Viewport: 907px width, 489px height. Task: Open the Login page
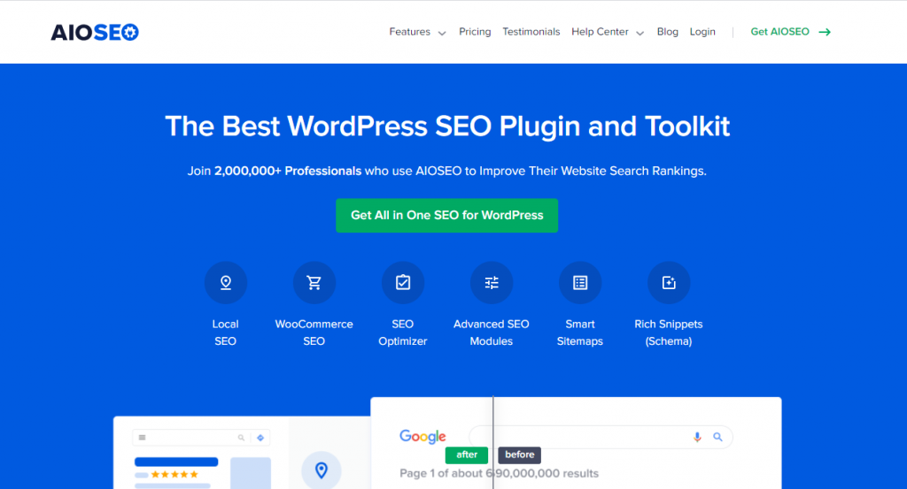coord(702,32)
